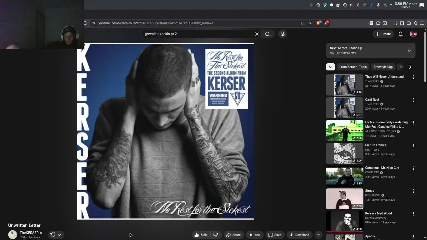Click the 'Kerser - Mad World' title
Screen dimensions: 427x240
(378, 213)
